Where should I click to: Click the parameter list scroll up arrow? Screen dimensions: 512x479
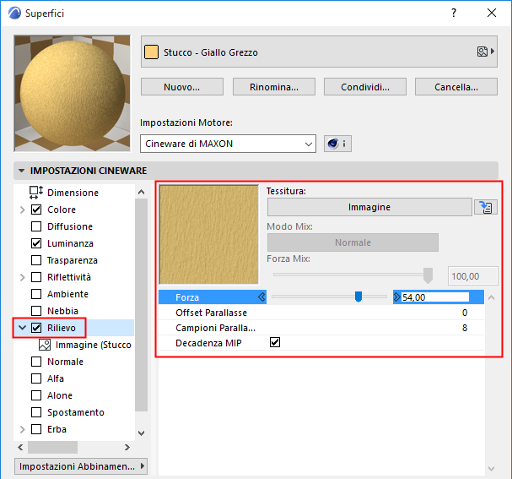491,297
